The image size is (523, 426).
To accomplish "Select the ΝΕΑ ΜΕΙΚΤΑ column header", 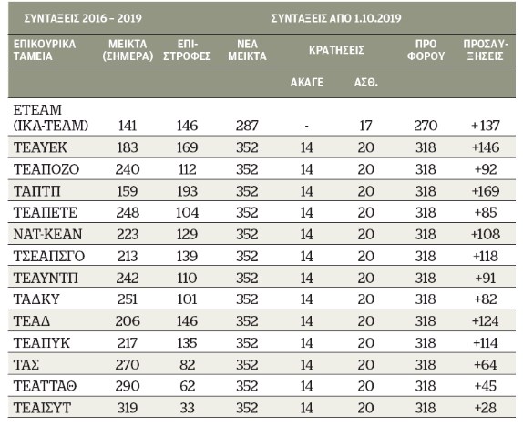I will pos(247,50).
